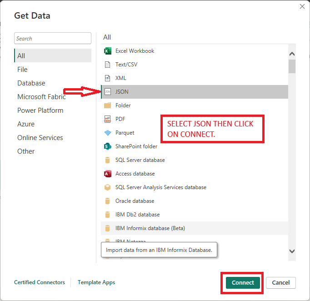310x301 pixels.
Task: Click the Excel Workbook icon
Action: (x=108, y=51)
